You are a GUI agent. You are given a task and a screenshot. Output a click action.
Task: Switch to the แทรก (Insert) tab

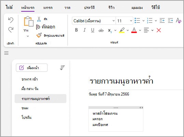[x=48, y=8]
